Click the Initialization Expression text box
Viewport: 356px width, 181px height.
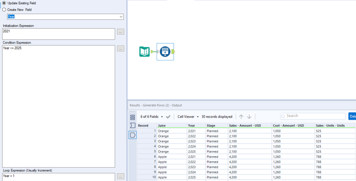[x=59, y=34]
